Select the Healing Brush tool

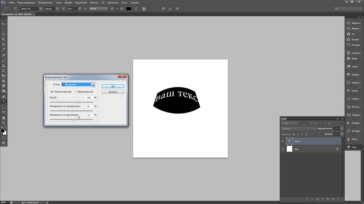click(x=4, y=55)
